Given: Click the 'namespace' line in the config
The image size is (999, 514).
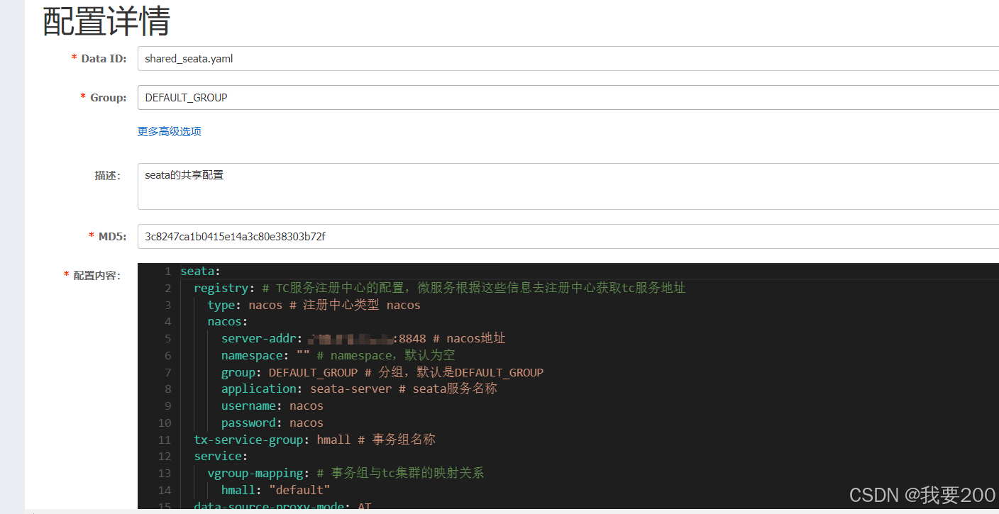Looking at the screenshot, I should (338, 355).
